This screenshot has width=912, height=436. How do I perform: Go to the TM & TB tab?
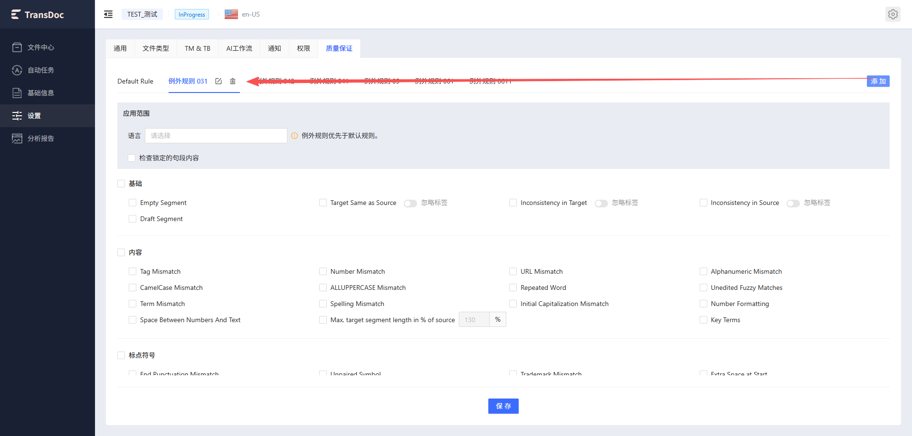pyautogui.click(x=198, y=48)
